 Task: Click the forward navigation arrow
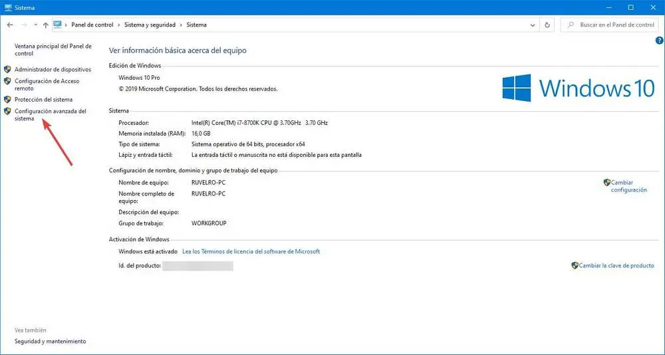[24, 25]
